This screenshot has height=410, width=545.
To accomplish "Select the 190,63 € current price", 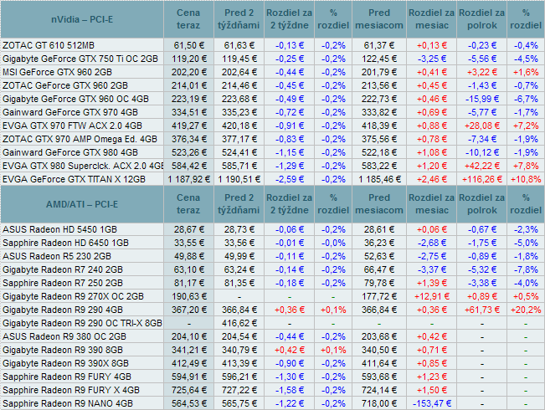I will pos(188,296).
